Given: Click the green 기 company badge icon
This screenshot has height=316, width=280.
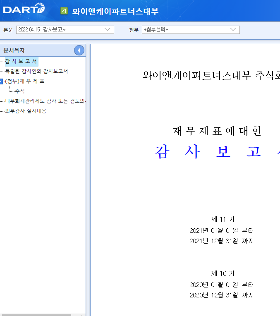Looking at the screenshot, I should tap(64, 11).
